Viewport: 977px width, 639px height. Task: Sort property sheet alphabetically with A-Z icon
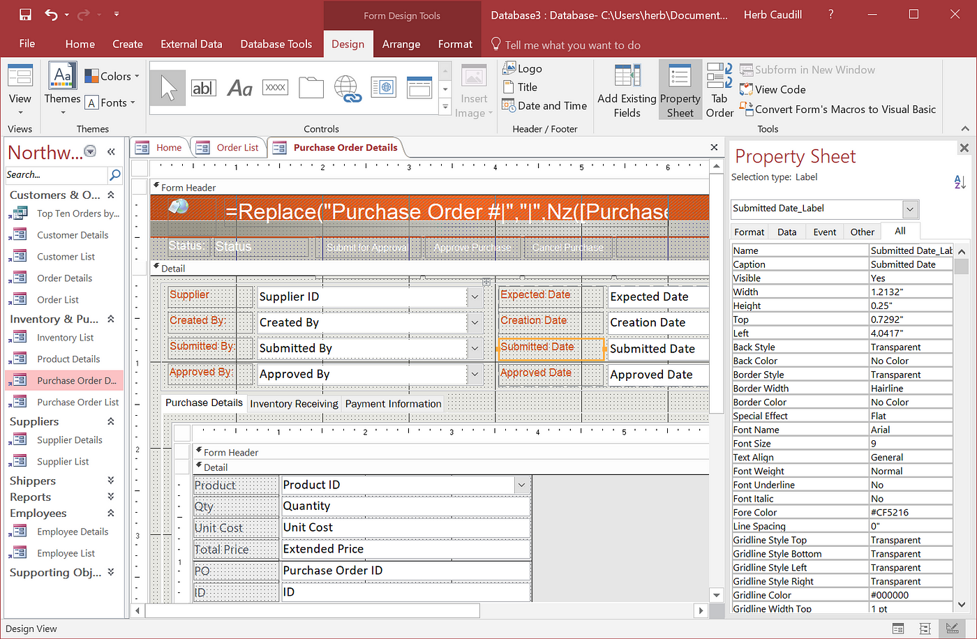pyautogui.click(x=960, y=182)
